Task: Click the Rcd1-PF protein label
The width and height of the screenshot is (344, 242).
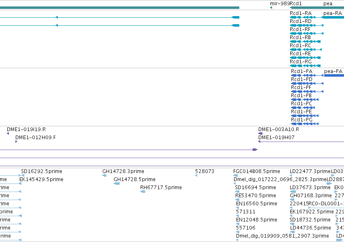Action: [x=301, y=88]
